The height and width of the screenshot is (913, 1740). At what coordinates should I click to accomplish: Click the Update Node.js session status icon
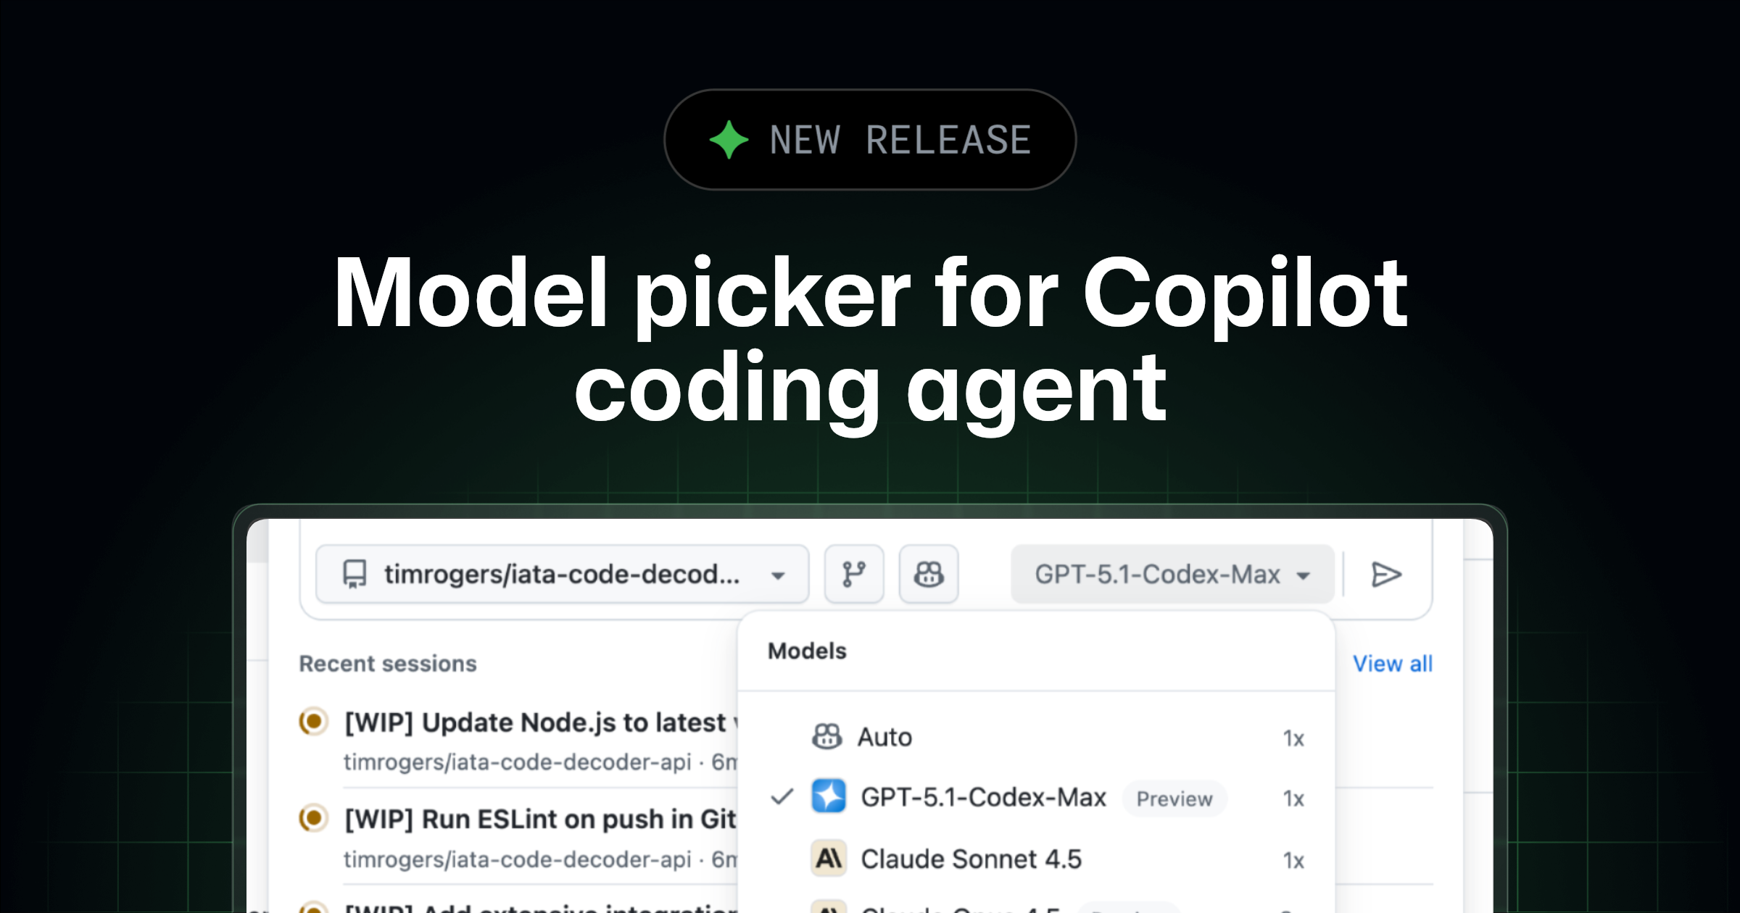pyautogui.click(x=313, y=722)
